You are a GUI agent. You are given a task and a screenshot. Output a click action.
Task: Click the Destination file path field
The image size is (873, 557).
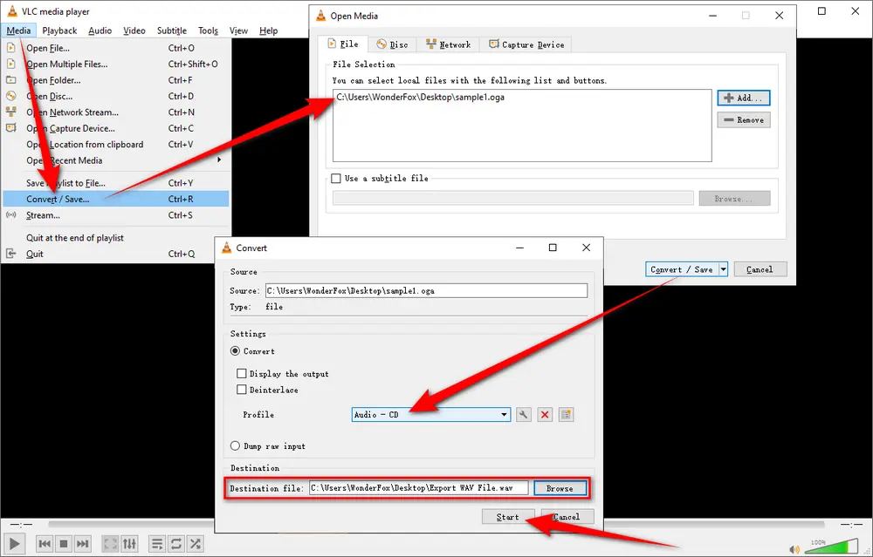[419, 488]
